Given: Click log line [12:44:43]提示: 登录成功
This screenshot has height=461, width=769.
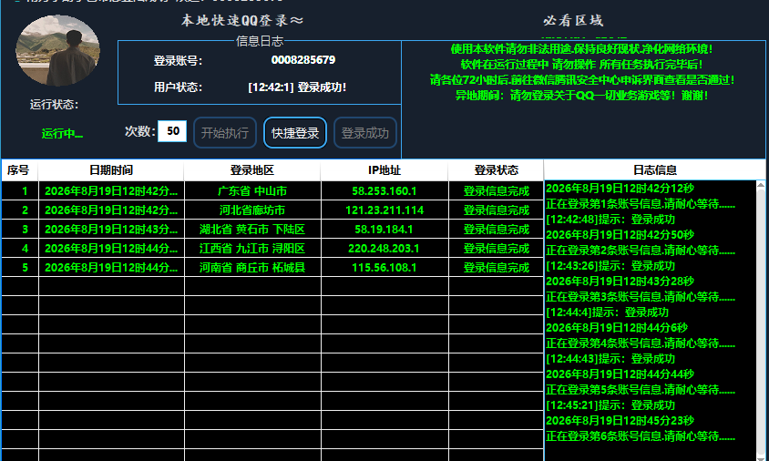Looking at the screenshot, I should (610, 358).
